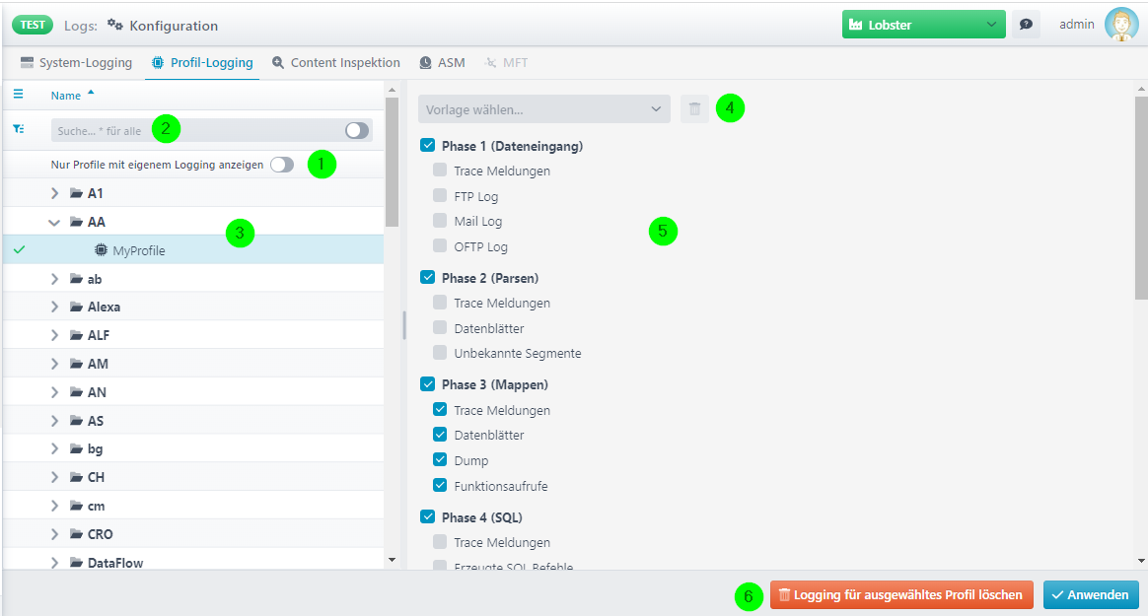
Task: Open Content Inspektion tab
Action: (x=336, y=63)
